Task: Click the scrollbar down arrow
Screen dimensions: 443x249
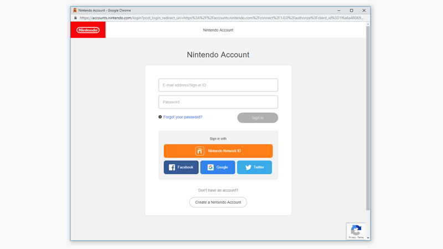Action: pyautogui.click(x=368, y=238)
